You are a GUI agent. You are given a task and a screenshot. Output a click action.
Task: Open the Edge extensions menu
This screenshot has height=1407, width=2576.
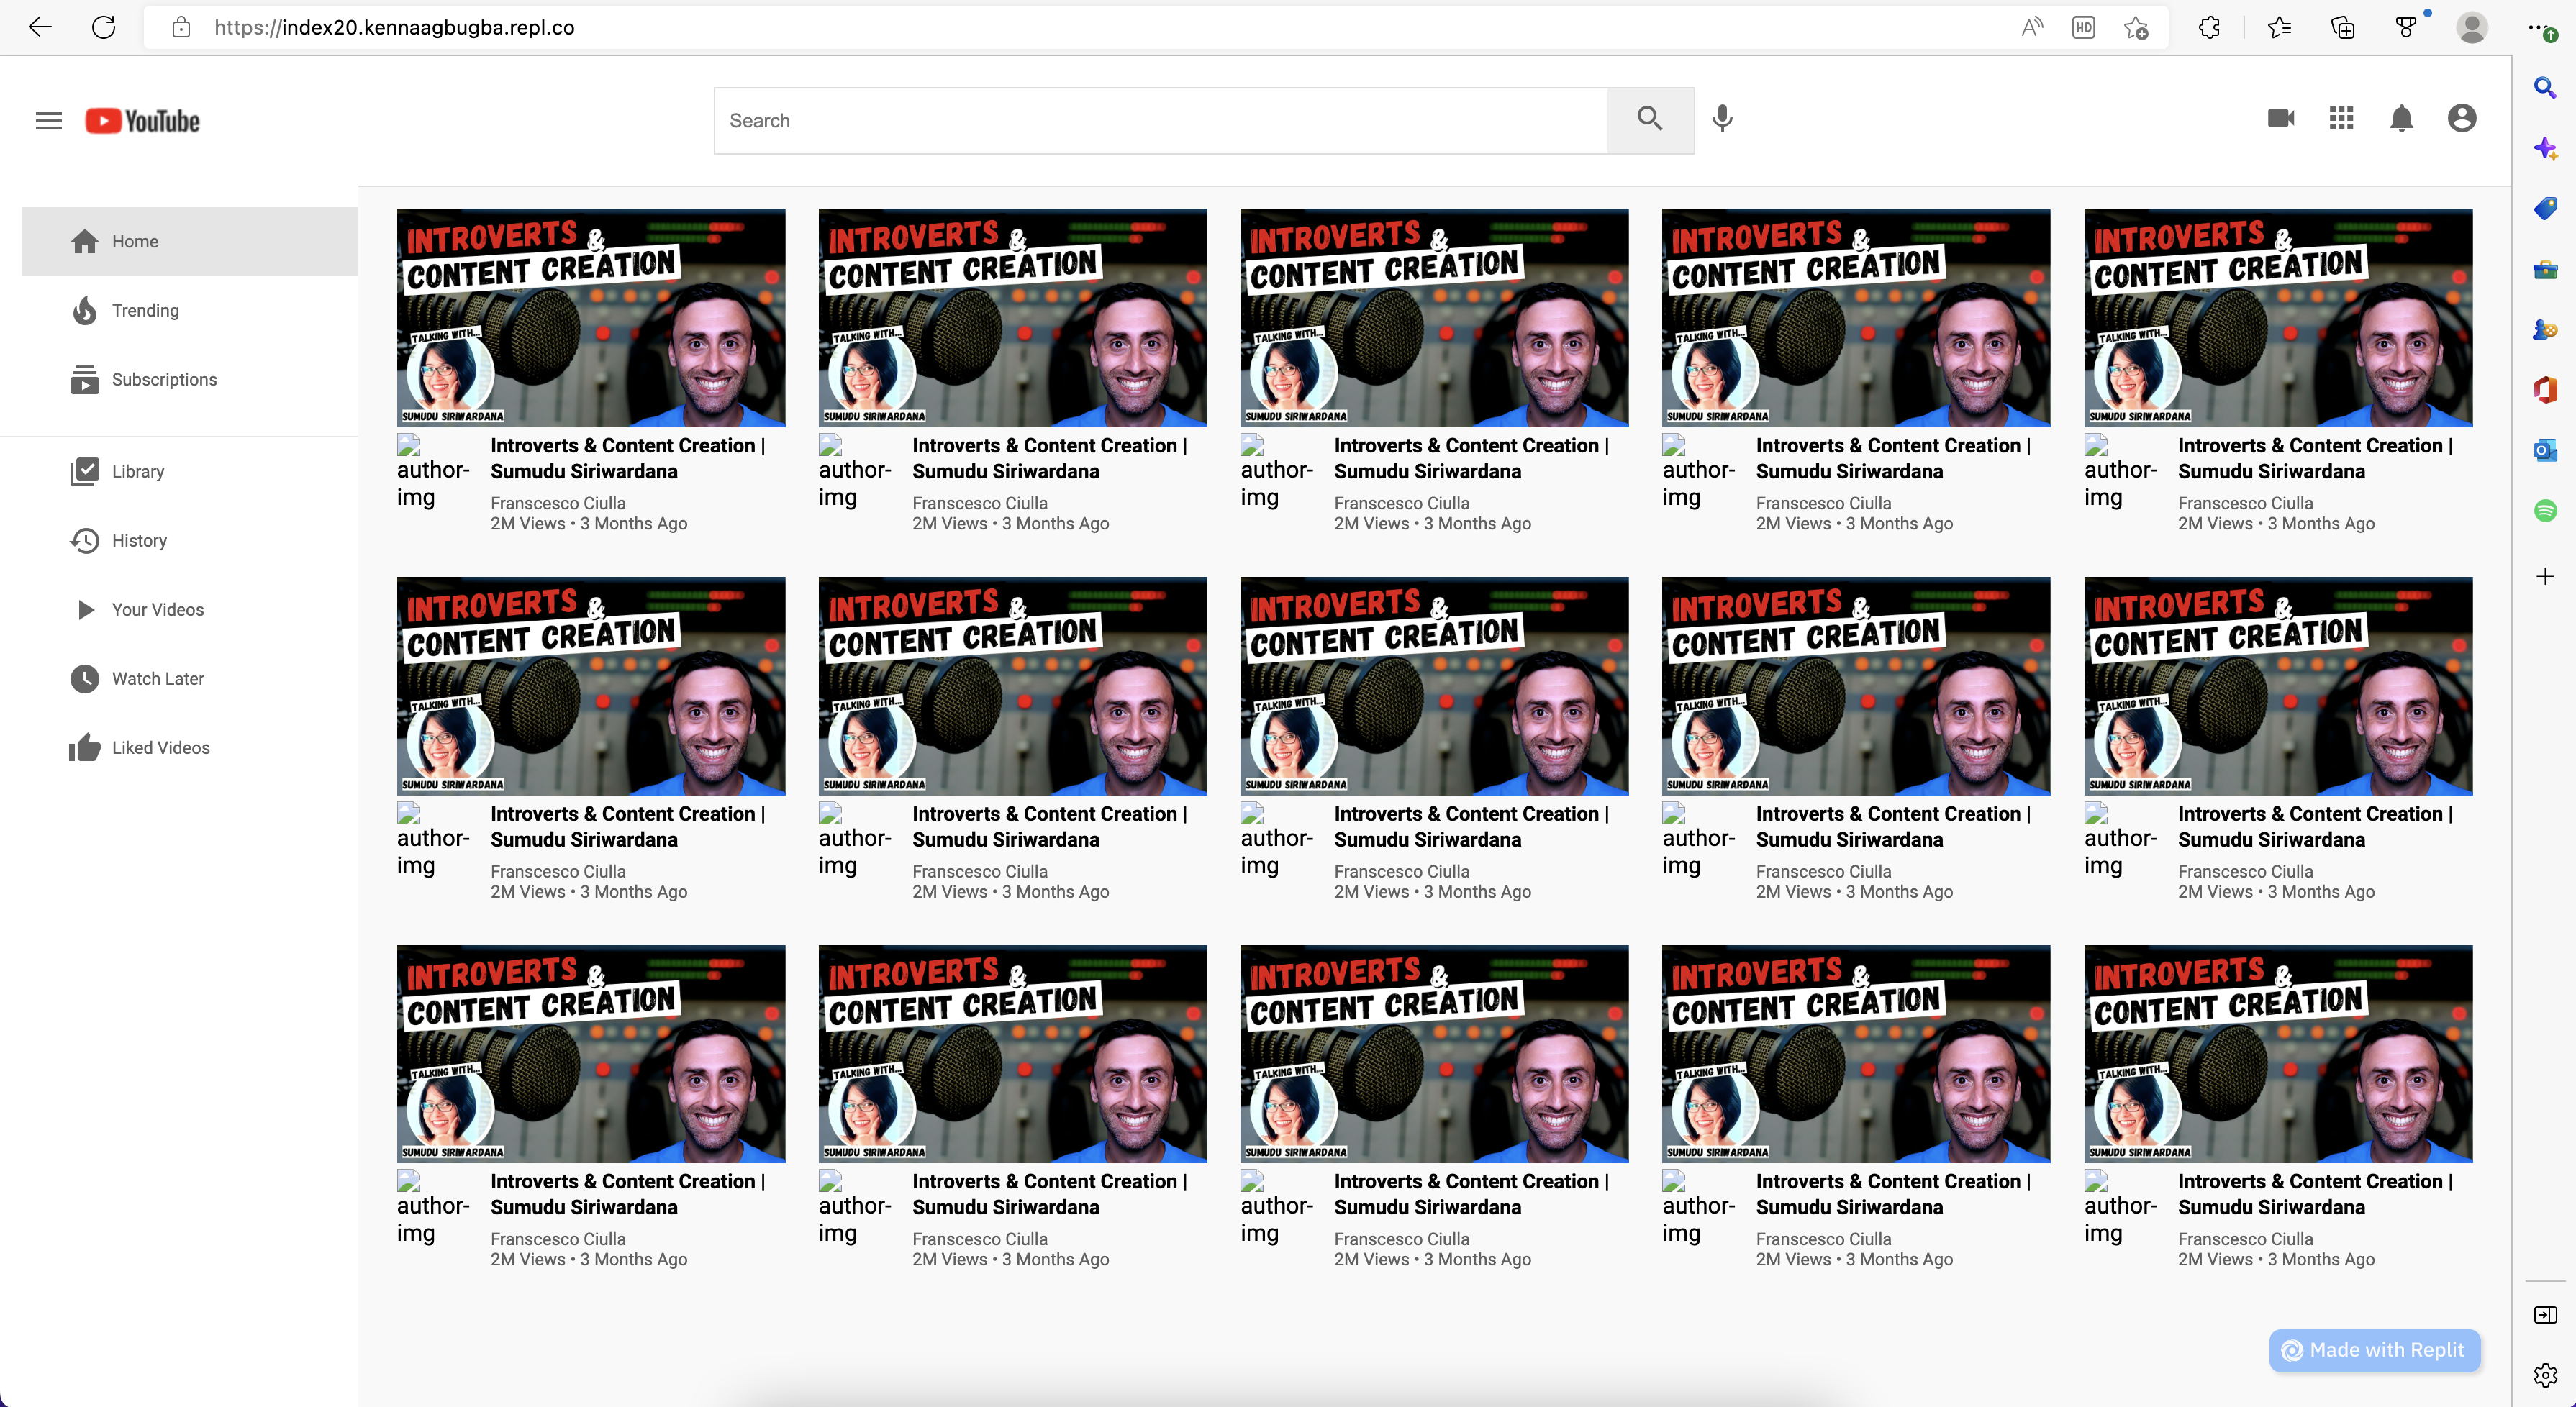click(x=2208, y=27)
